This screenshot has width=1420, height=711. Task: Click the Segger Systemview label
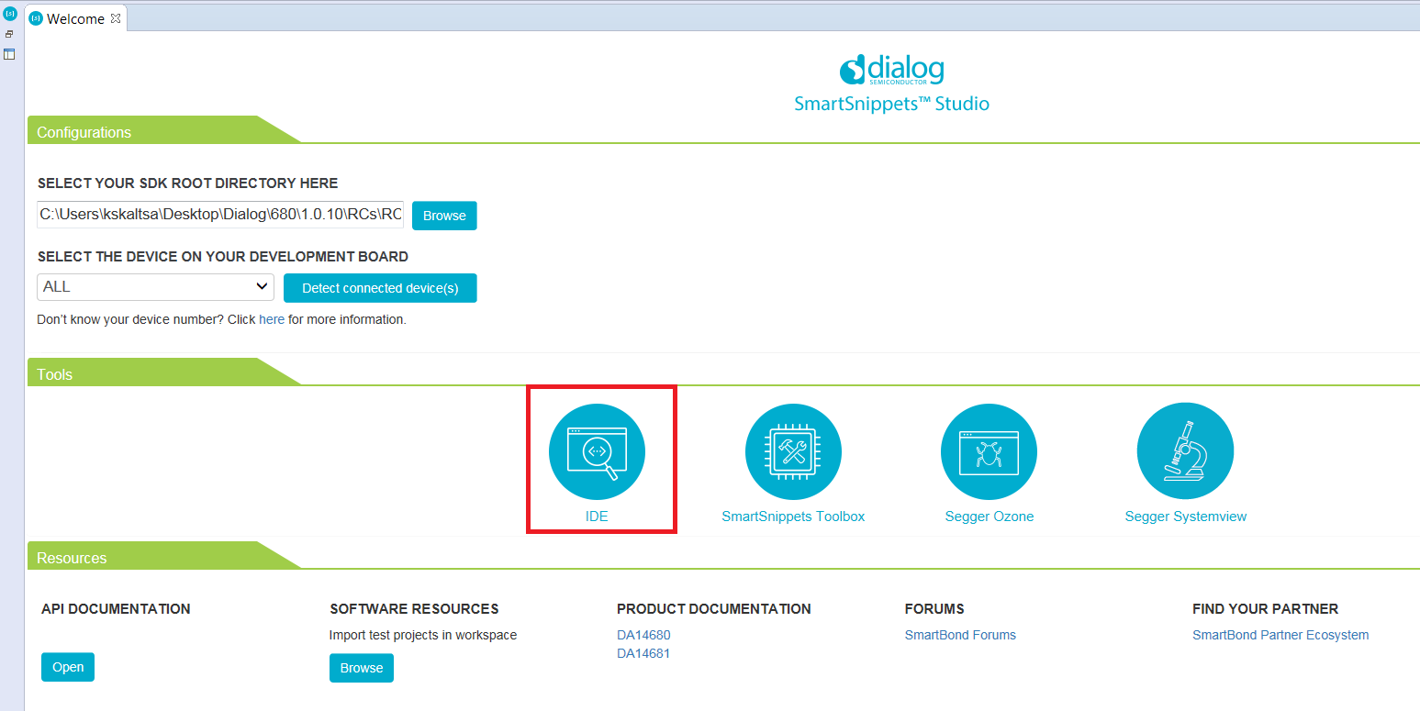1186,517
